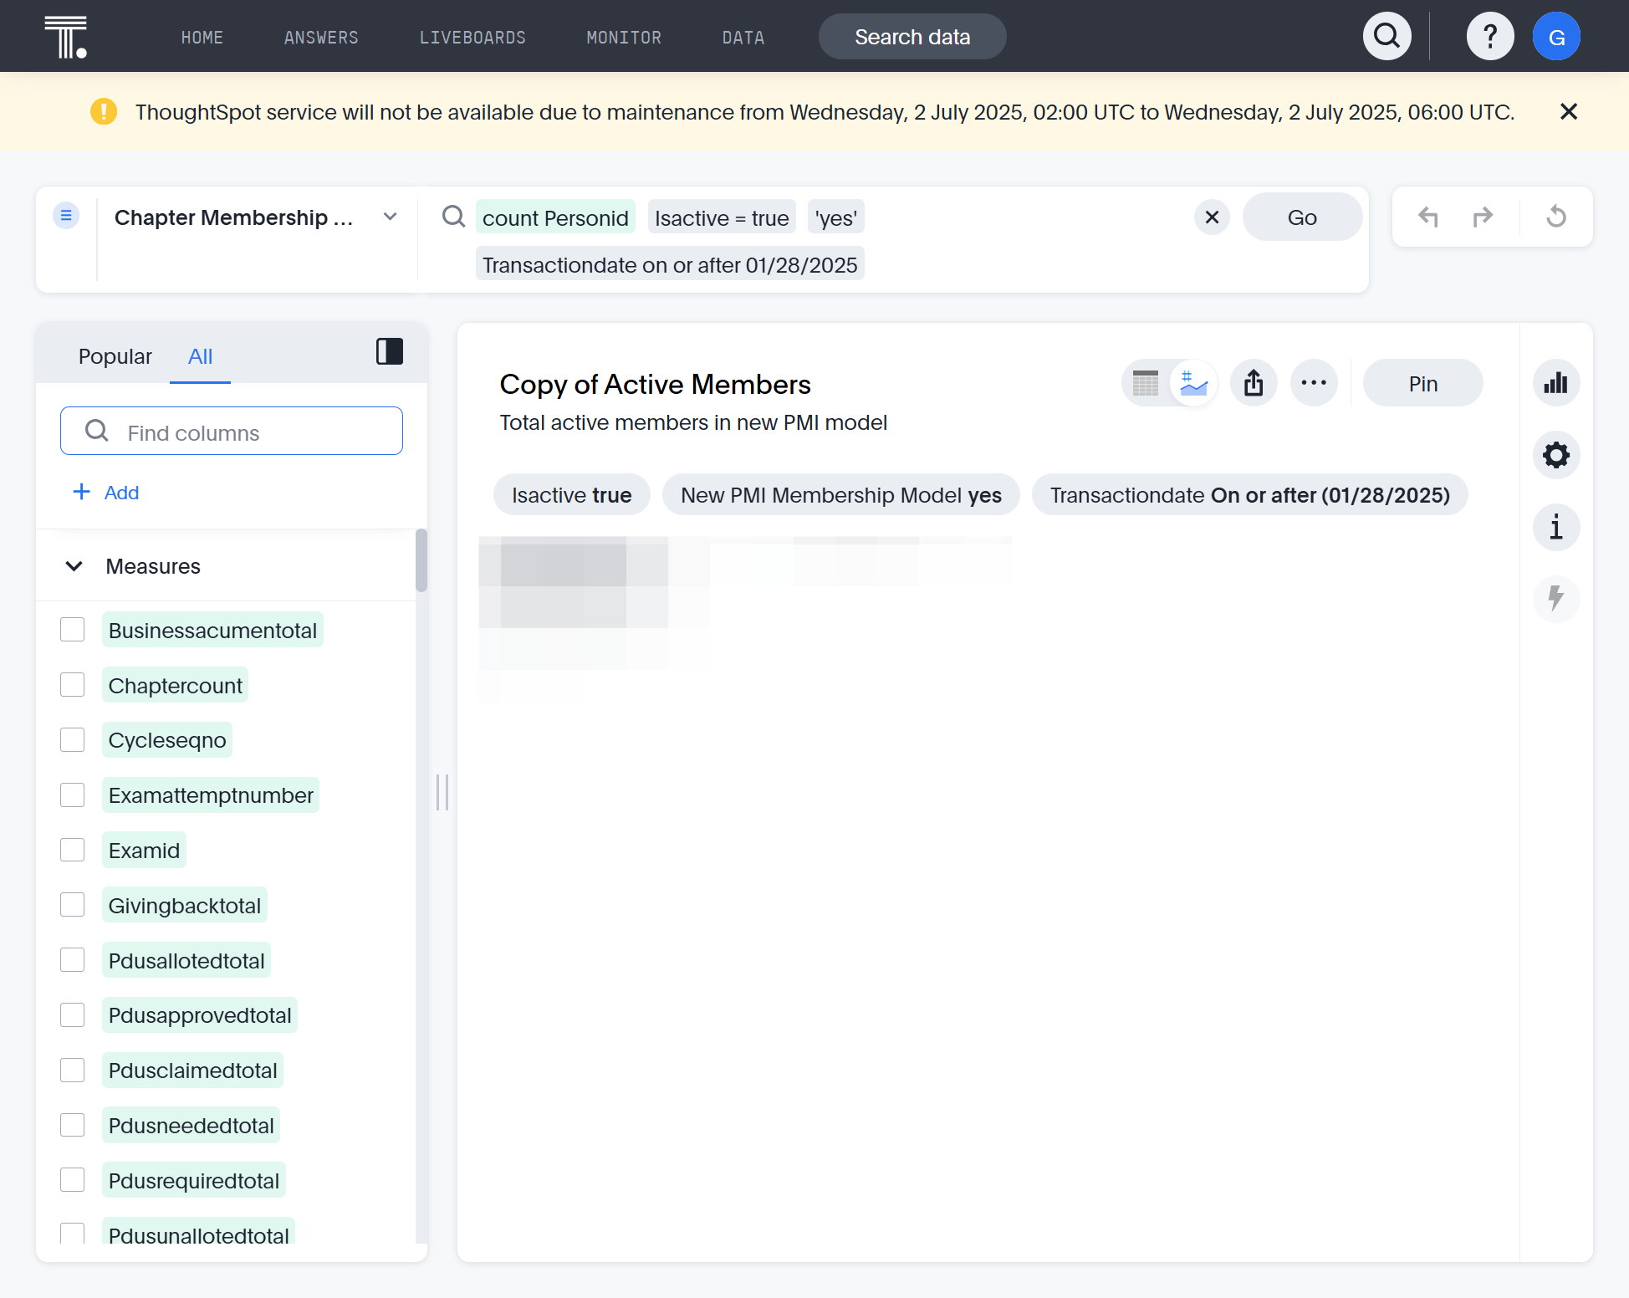This screenshot has width=1629, height=1298.
Task: Select the All columns tab
Action: click(x=200, y=356)
